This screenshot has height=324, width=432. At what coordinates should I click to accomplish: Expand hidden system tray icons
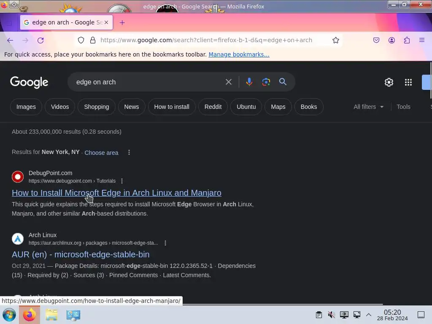(369, 315)
